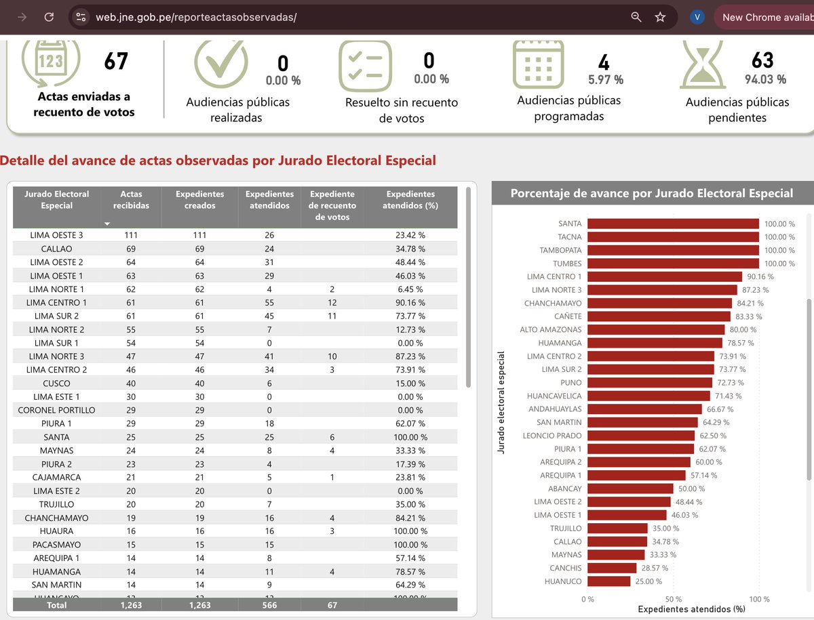Sort by Expedientes creados column header
This screenshot has height=620, width=814.
(199, 200)
